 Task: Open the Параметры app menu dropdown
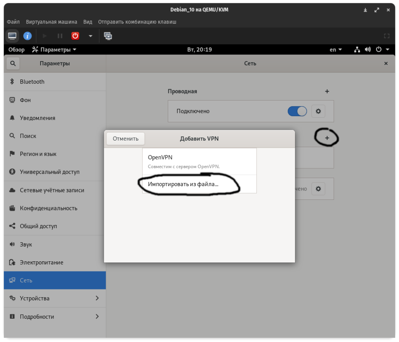tap(54, 49)
